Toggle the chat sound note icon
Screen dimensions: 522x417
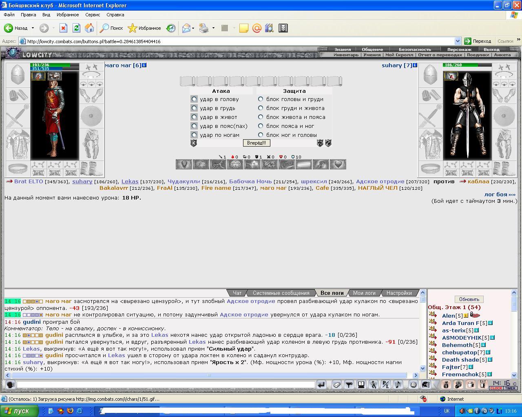[398, 384]
